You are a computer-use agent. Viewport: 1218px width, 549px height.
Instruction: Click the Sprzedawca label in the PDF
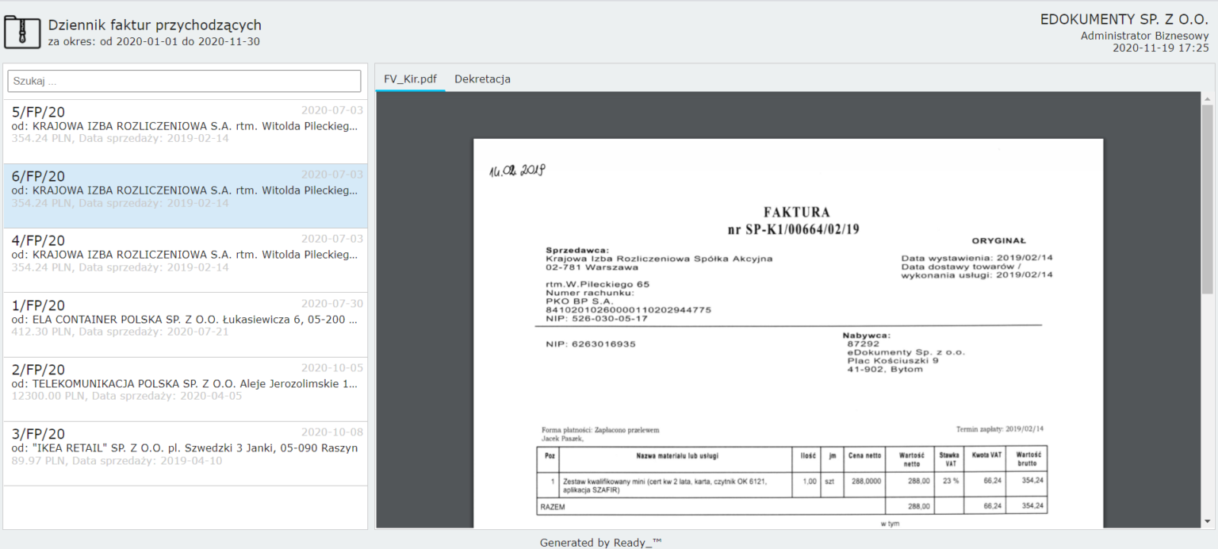tap(576, 250)
